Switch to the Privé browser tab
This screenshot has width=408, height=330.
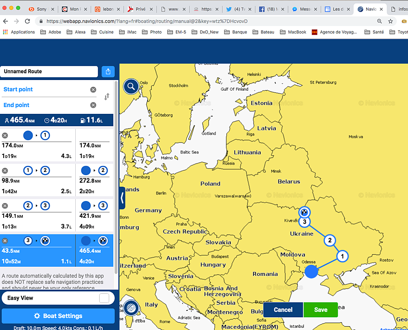(x=141, y=9)
